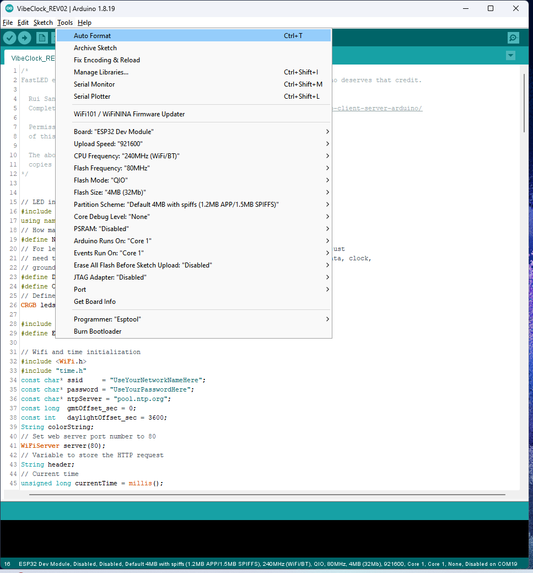Click the vertical editor scrollbar
The height and width of the screenshot is (573, 533).
[x=524, y=103]
